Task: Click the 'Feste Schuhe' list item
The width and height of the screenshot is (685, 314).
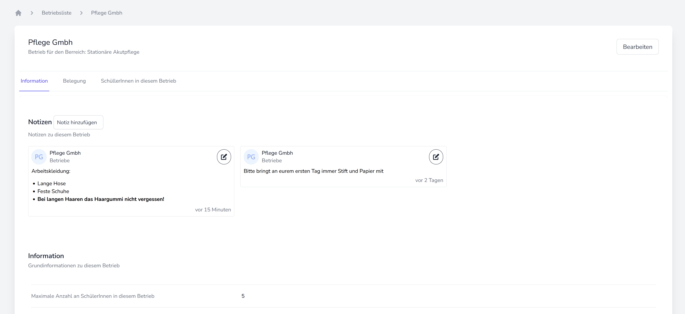Action: click(x=53, y=191)
